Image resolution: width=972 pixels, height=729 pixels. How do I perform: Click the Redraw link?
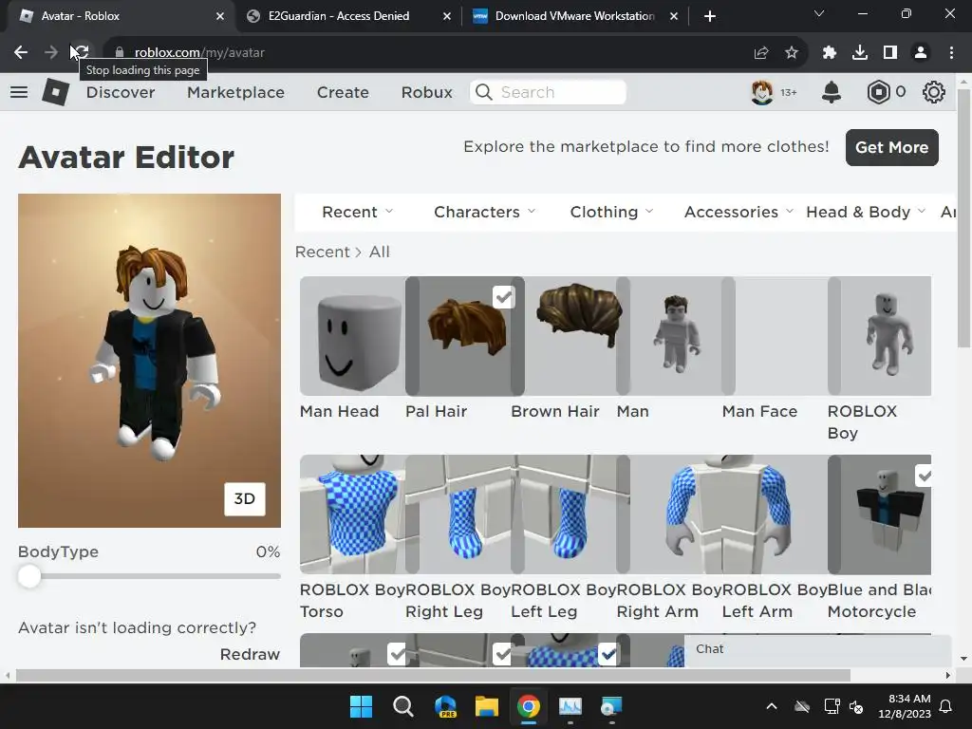pyautogui.click(x=250, y=654)
